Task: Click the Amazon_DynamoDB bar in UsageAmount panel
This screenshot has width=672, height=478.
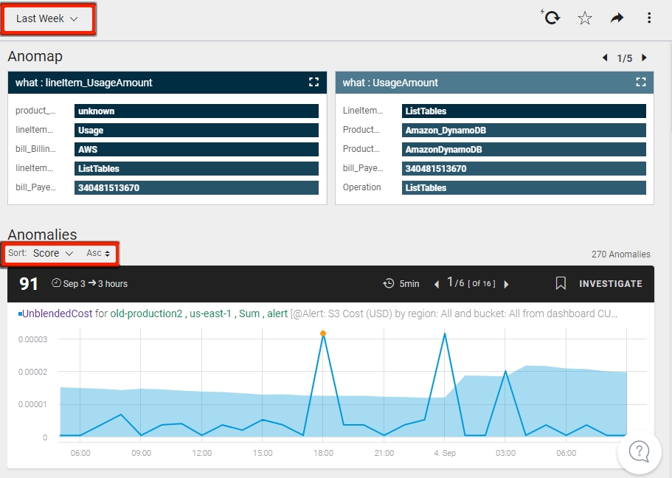Action: [x=524, y=131]
